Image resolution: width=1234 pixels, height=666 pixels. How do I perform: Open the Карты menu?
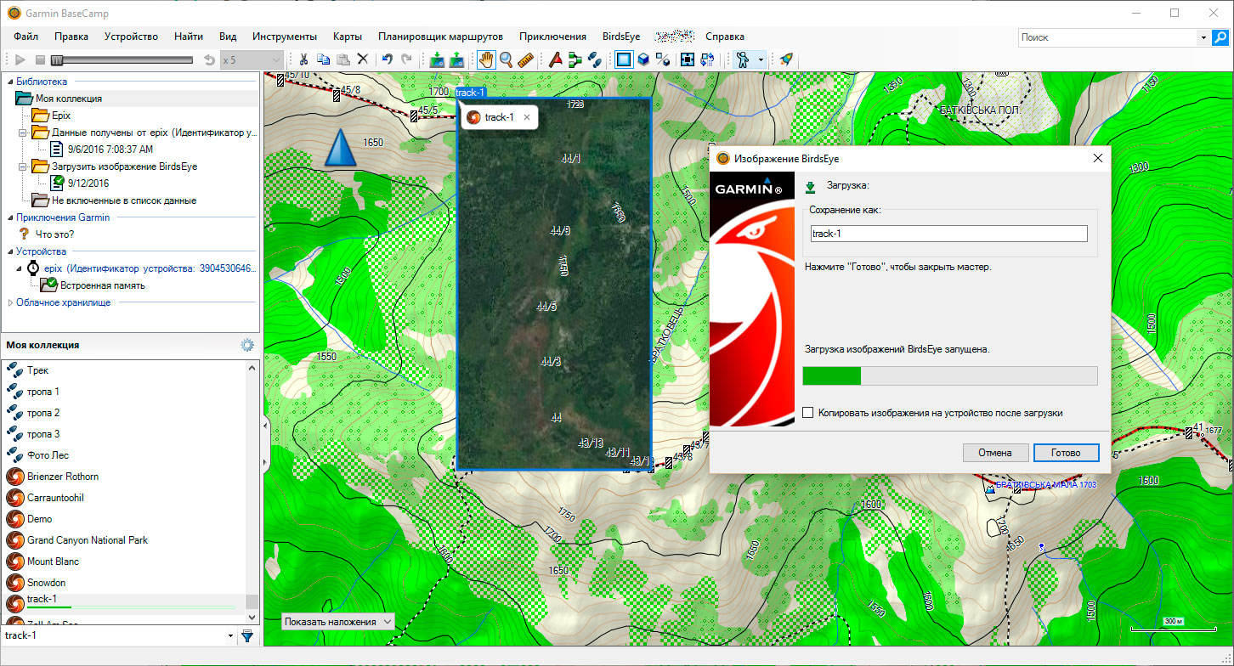point(348,37)
